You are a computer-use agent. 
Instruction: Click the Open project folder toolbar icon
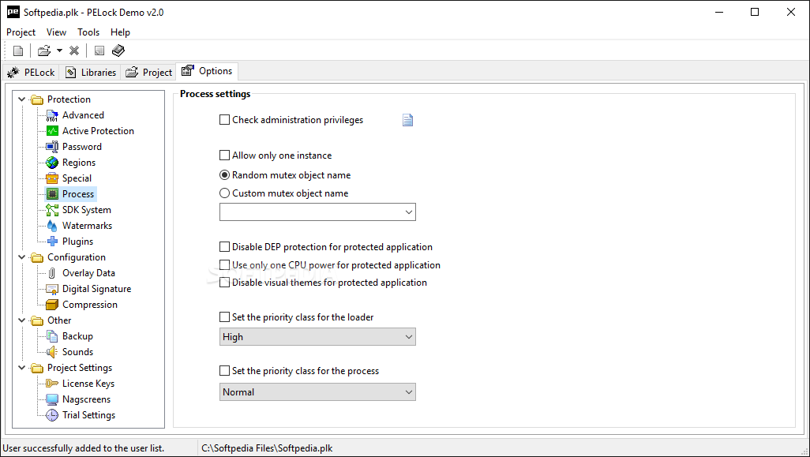(44, 51)
